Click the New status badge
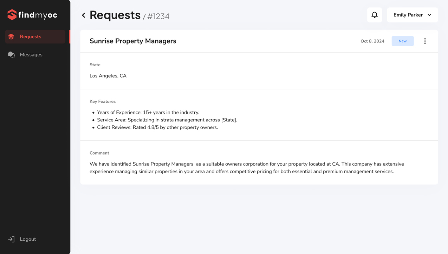Screen dimensions: 448x254 pos(403,41)
